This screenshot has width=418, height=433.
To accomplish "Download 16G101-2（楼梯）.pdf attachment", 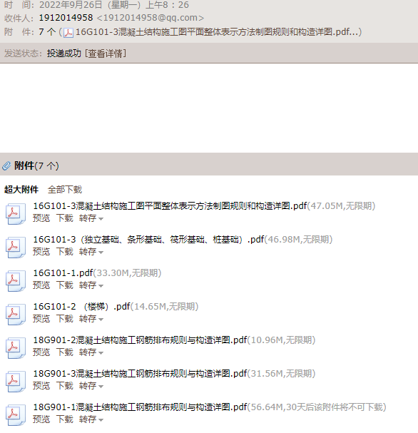I will click(x=65, y=319).
